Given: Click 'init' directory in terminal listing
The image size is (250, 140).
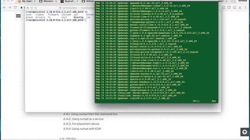Looking at the screenshot, I should [64, 17].
